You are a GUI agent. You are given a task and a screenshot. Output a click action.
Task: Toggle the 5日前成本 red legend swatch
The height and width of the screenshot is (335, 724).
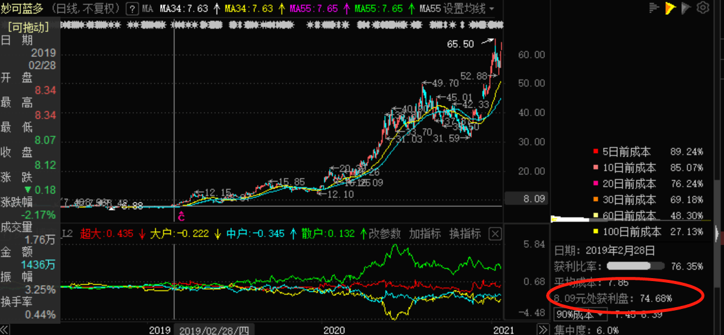point(596,152)
